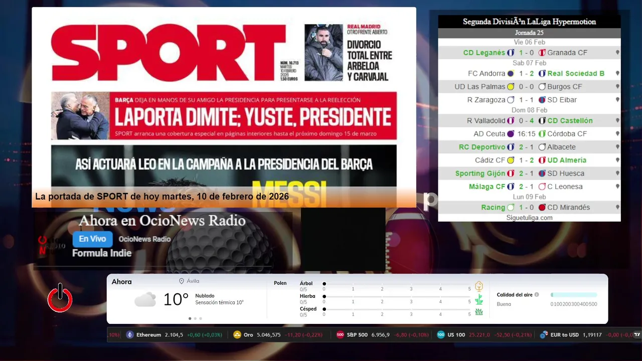Click the Segunda División LaLiga Hypermotion title

coord(529,22)
